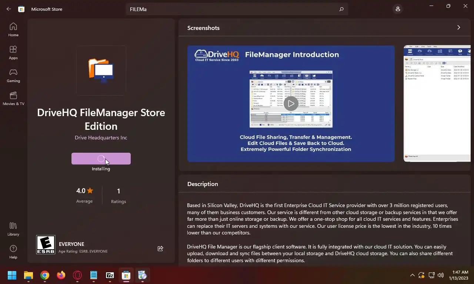The height and width of the screenshot is (284, 474).
Task: Restore down the Microsoft Store window
Action: pos(448,6)
